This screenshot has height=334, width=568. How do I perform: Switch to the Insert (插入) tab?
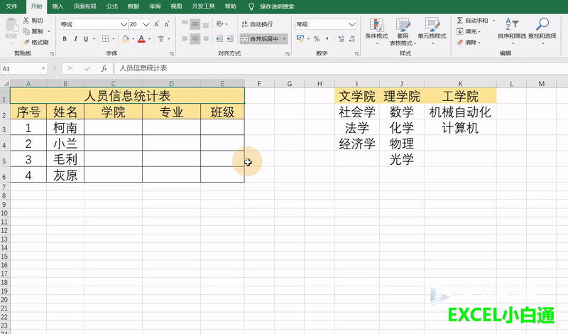58,6
